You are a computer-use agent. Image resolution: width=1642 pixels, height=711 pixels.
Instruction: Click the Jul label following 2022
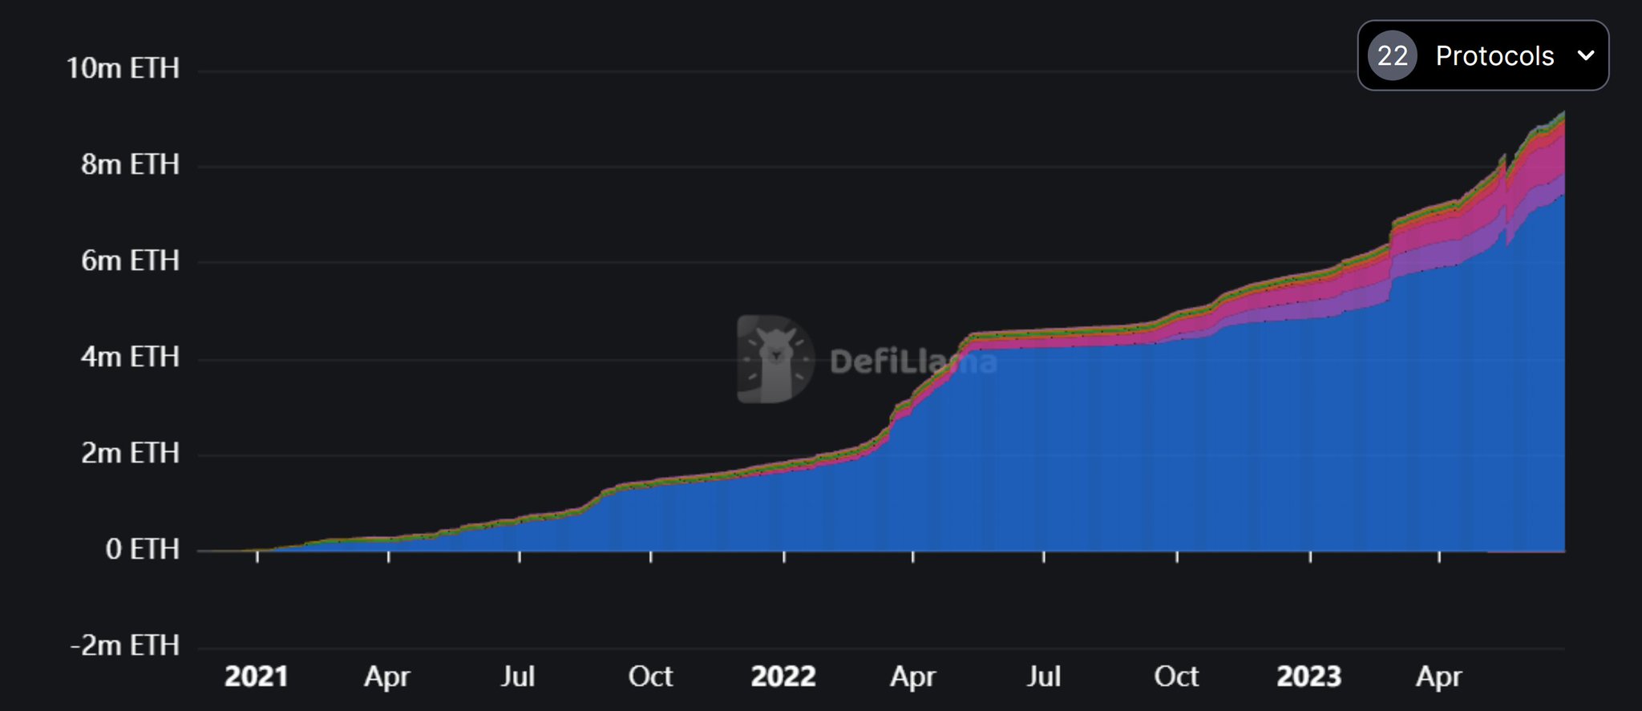tap(1044, 677)
